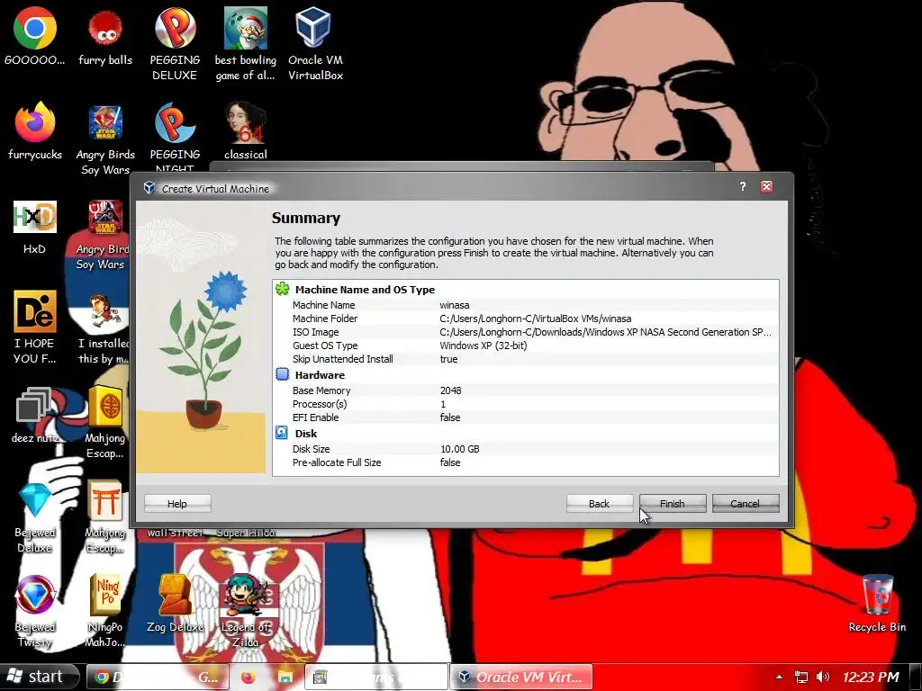
Task: Click the volume speaker tray icon
Action: (823, 677)
